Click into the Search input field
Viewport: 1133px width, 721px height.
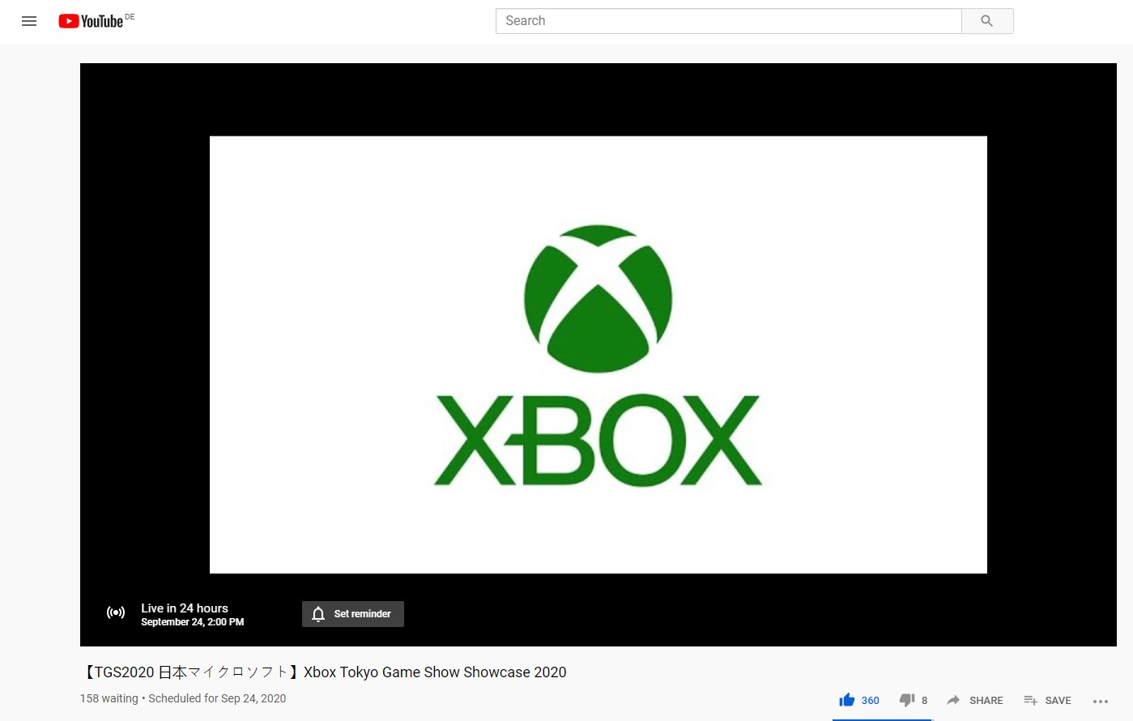pyautogui.click(x=728, y=21)
